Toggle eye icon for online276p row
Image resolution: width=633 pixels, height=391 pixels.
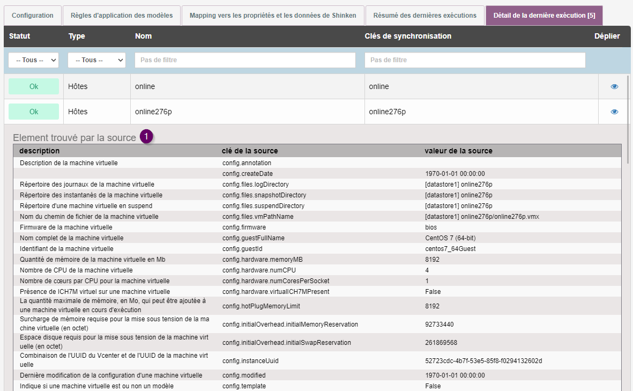(x=614, y=112)
